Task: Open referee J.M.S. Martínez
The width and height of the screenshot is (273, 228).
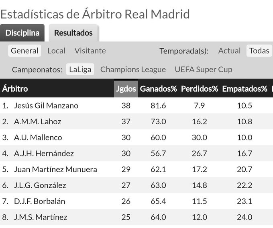Action: click(x=41, y=217)
